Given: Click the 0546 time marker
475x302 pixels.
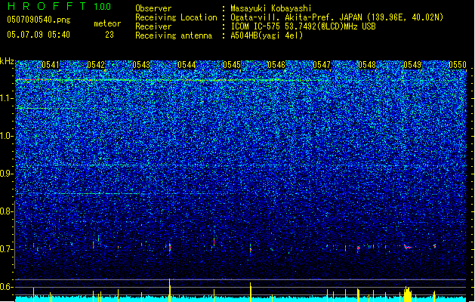Looking at the screenshot, I should 276,65.
